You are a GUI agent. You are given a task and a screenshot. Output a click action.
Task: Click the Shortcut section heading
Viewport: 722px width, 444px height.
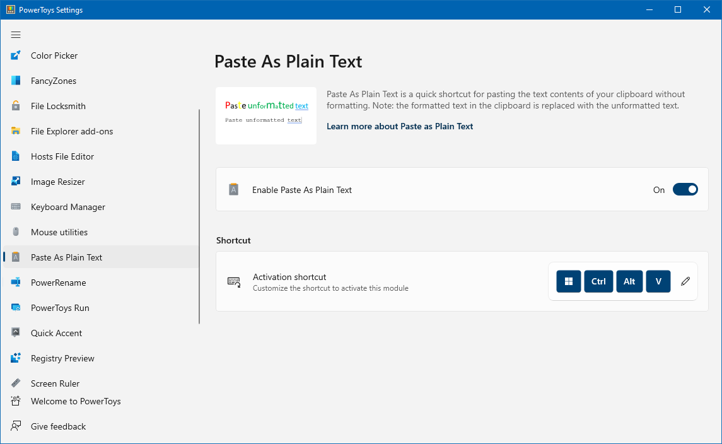233,240
